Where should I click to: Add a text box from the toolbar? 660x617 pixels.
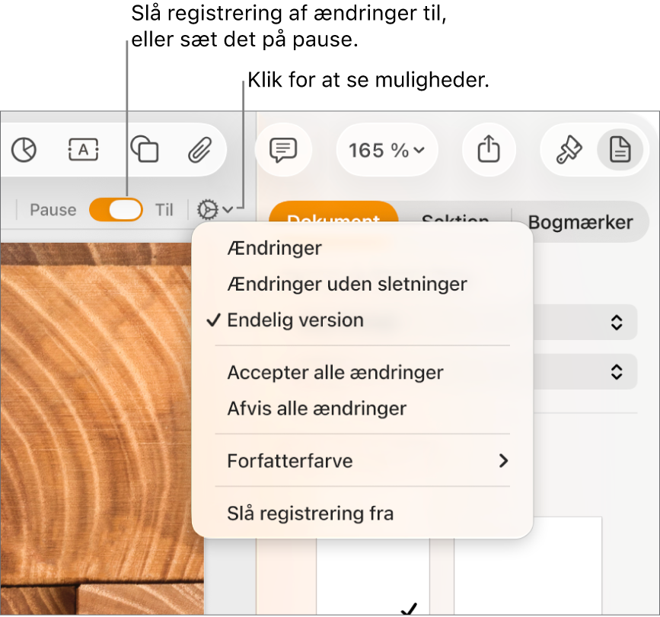(83, 150)
